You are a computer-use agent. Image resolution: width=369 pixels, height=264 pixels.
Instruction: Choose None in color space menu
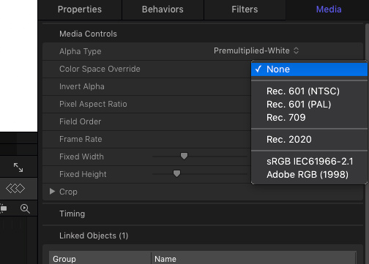point(309,69)
